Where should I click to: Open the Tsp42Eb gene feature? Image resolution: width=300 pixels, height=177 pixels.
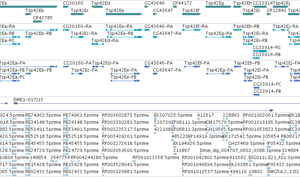29,14
